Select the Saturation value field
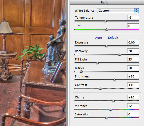This screenshot has height=126, width=144. [133, 114]
